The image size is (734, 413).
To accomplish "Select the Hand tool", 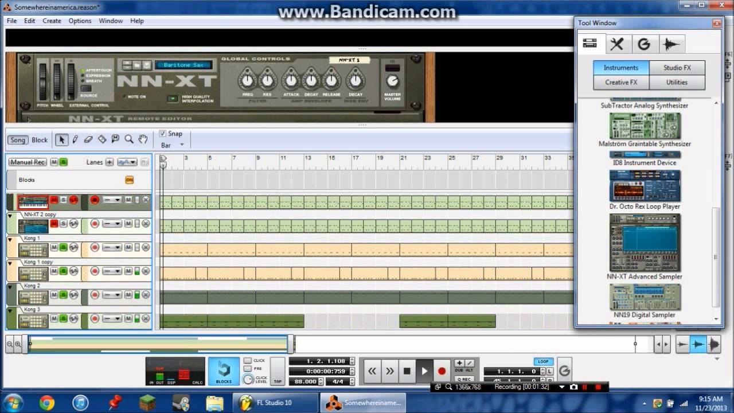I will pyautogui.click(x=143, y=139).
